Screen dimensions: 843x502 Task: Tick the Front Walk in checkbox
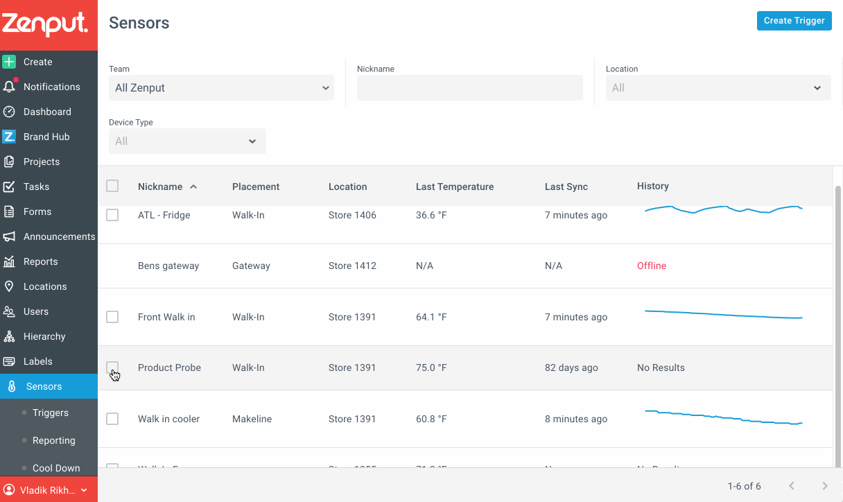point(112,317)
